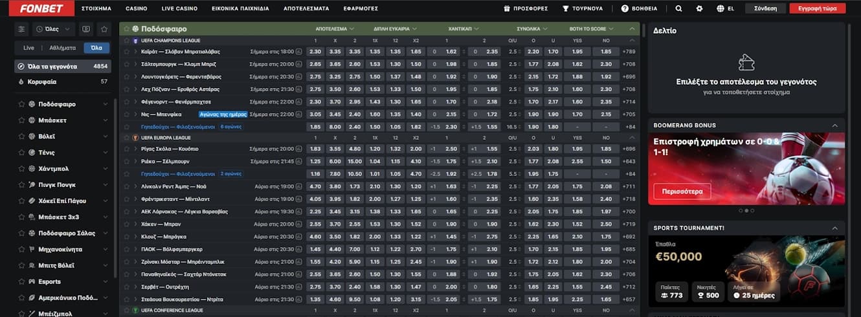Image resolution: width=861 pixels, height=317 pixels.
Task: Favorite Ποδόσφαιρο using its sidebar star
Action: 21,104
